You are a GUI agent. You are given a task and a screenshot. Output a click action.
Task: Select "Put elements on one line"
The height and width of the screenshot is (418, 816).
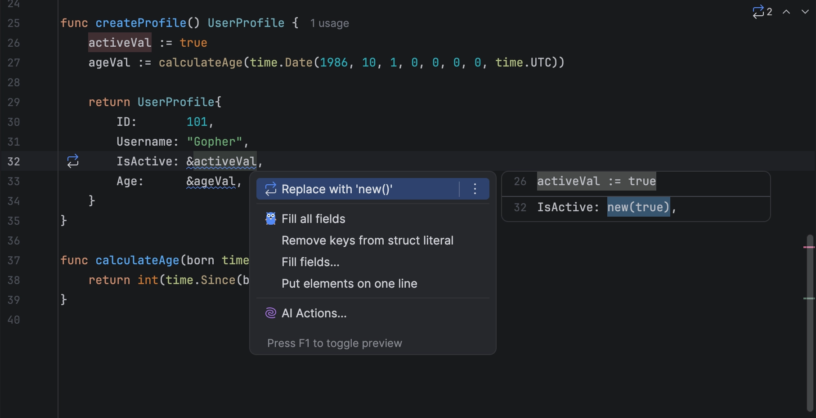tap(349, 284)
